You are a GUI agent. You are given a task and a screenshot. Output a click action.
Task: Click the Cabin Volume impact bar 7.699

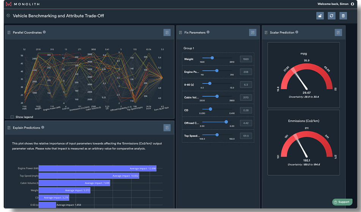coord(74,183)
